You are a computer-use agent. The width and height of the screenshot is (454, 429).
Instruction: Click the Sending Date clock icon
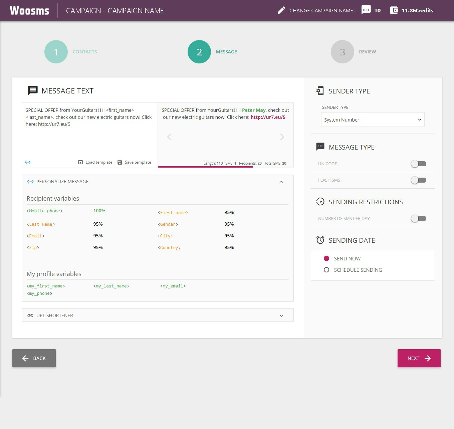pyautogui.click(x=320, y=240)
